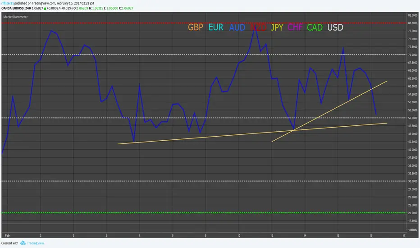Click the 82.5000 price axis label
The height and width of the screenshot is (248, 420).
(412, 15)
